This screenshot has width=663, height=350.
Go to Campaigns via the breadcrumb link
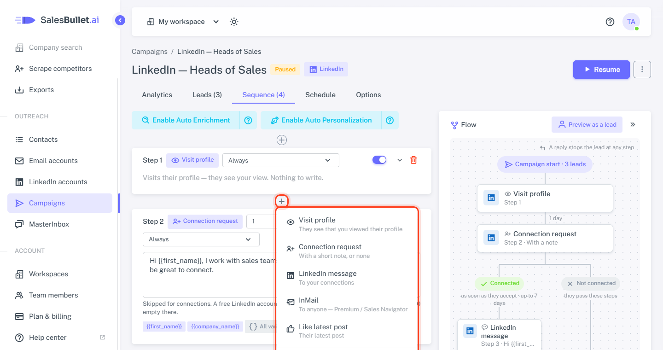(x=150, y=52)
